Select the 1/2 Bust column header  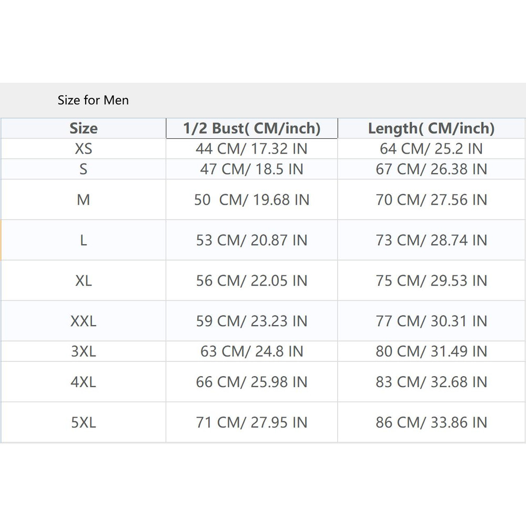tap(251, 128)
